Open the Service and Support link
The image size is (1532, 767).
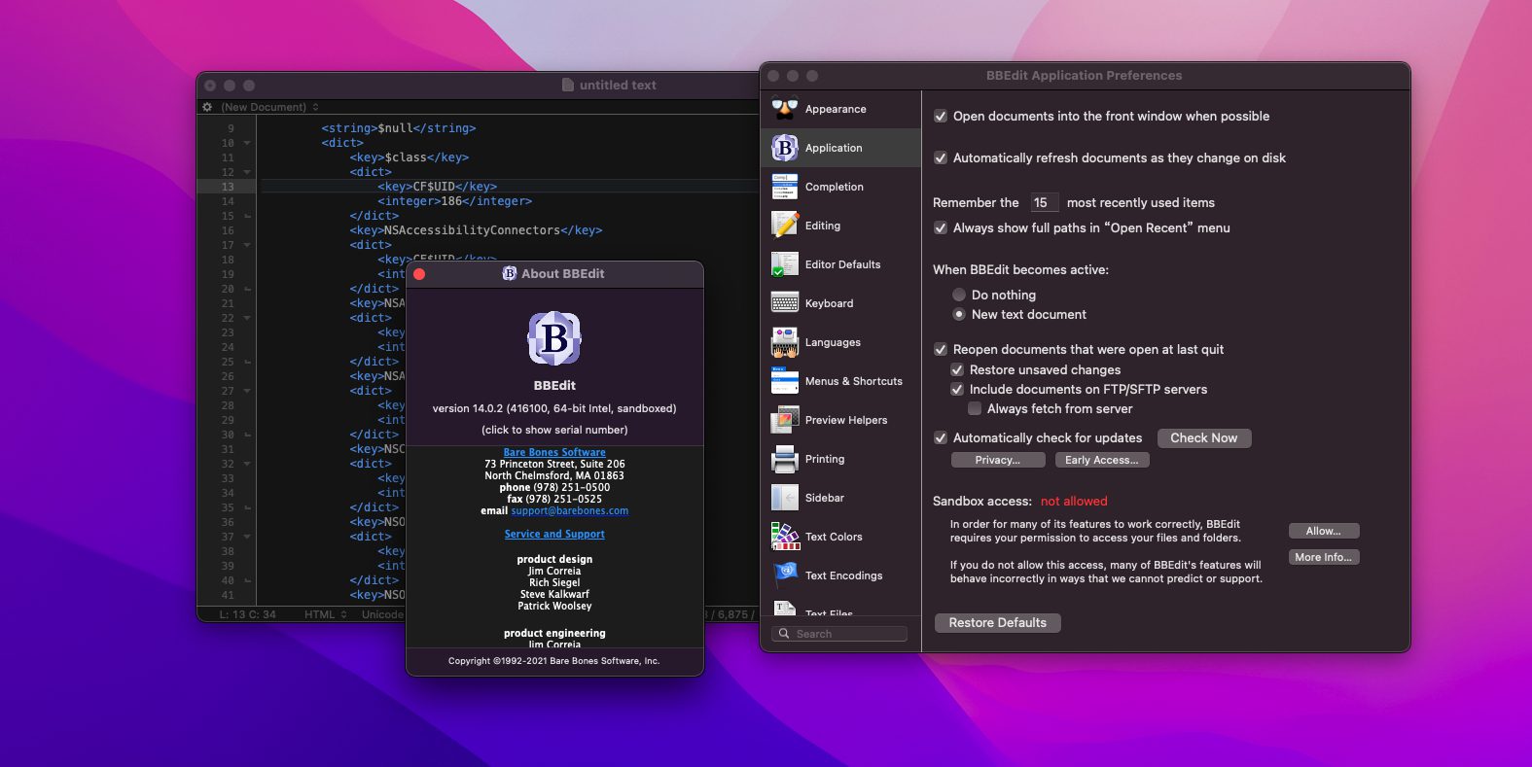[554, 534]
